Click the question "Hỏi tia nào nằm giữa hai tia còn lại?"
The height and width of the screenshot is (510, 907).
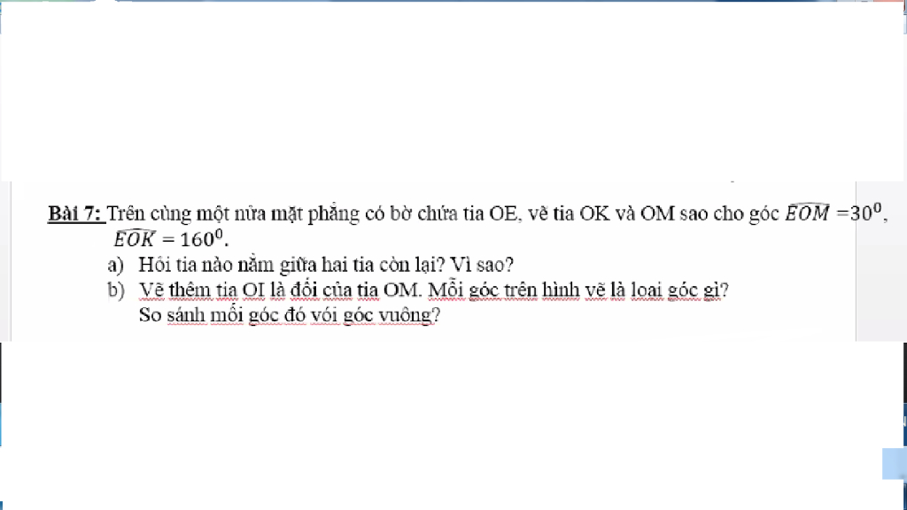(291, 266)
